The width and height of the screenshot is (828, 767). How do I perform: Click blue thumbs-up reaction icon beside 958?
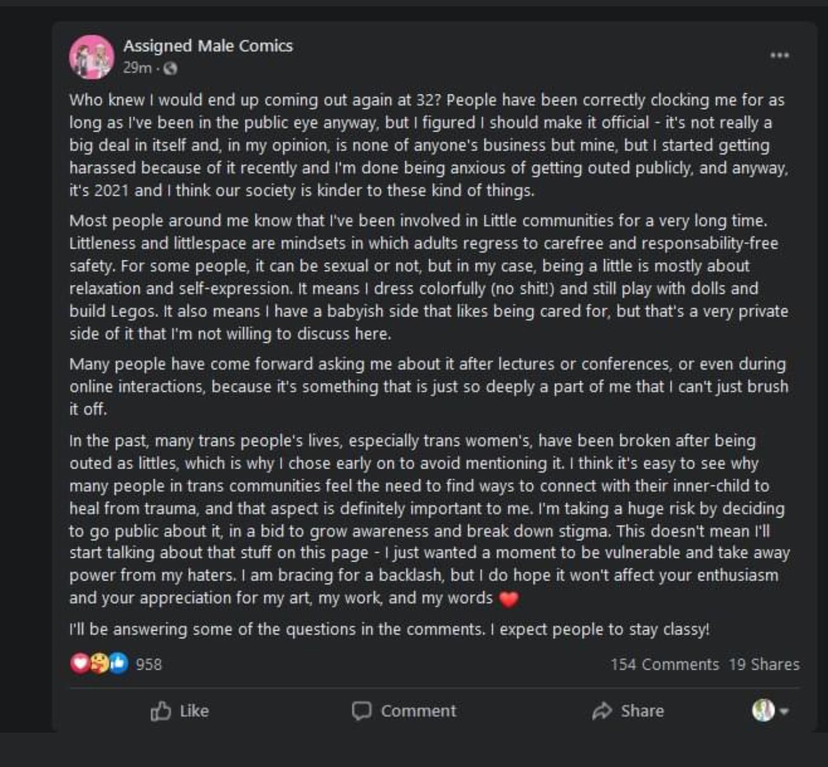coord(118,663)
